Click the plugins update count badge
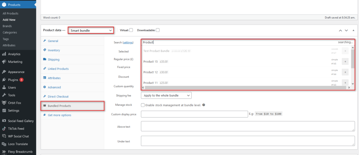This screenshot has width=359, height=155. point(21,80)
